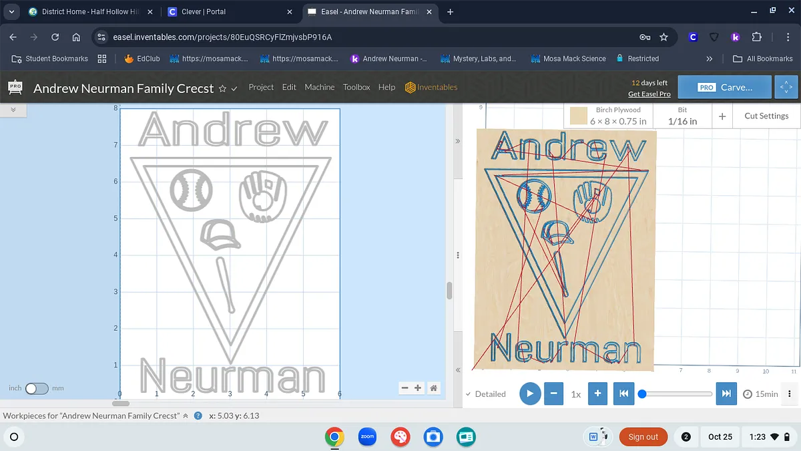
Task: Open the jog machine control arrows button
Action: (786, 87)
